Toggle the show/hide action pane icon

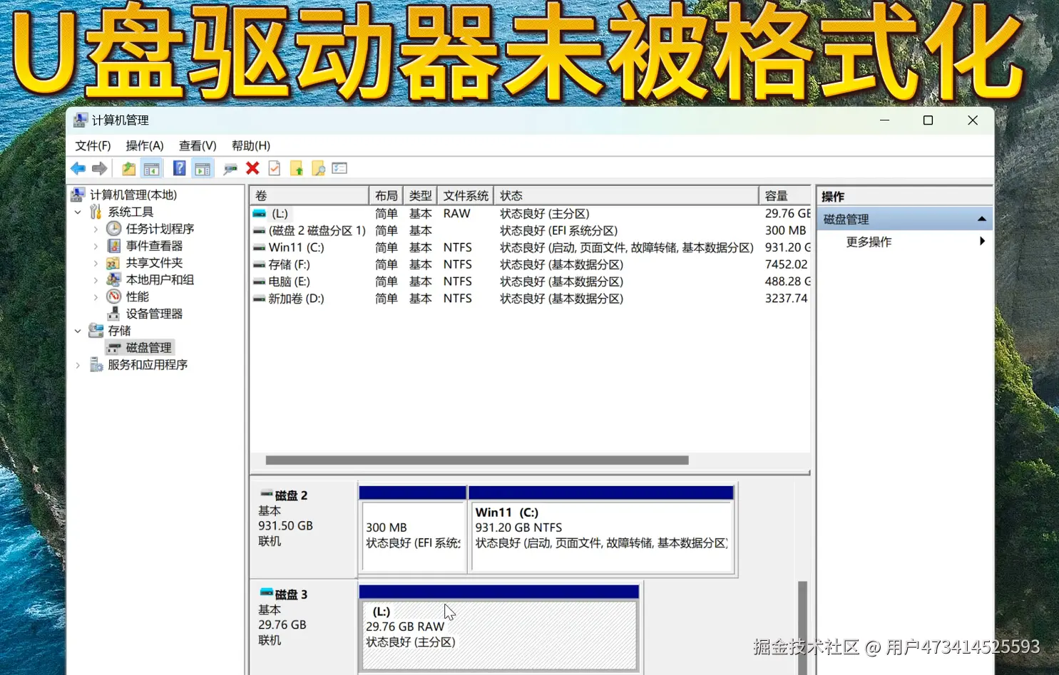click(203, 168)
